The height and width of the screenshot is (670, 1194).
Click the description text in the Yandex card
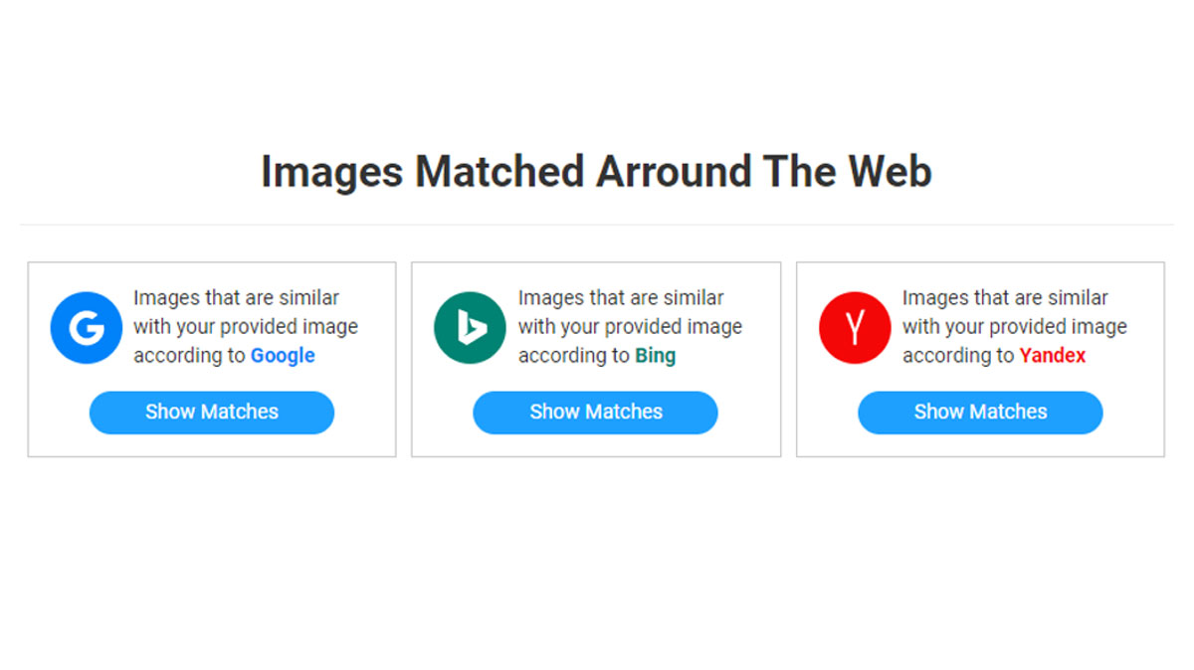pos(1014,326)
